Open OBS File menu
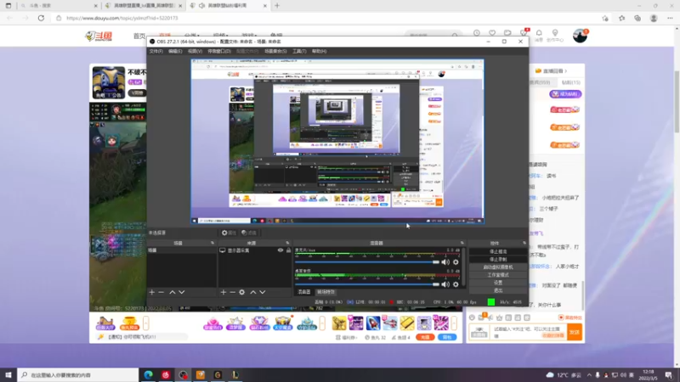This screenshot has height=382, width=680. click(x=156, y=51)
